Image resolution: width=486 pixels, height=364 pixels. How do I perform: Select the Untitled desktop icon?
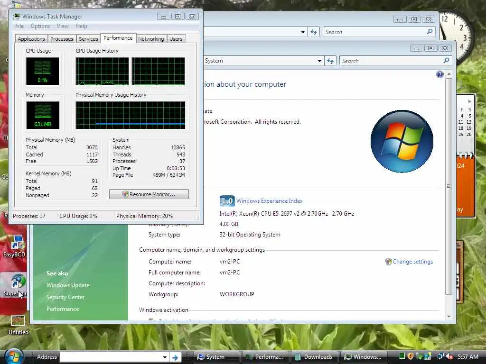(18, 325)
